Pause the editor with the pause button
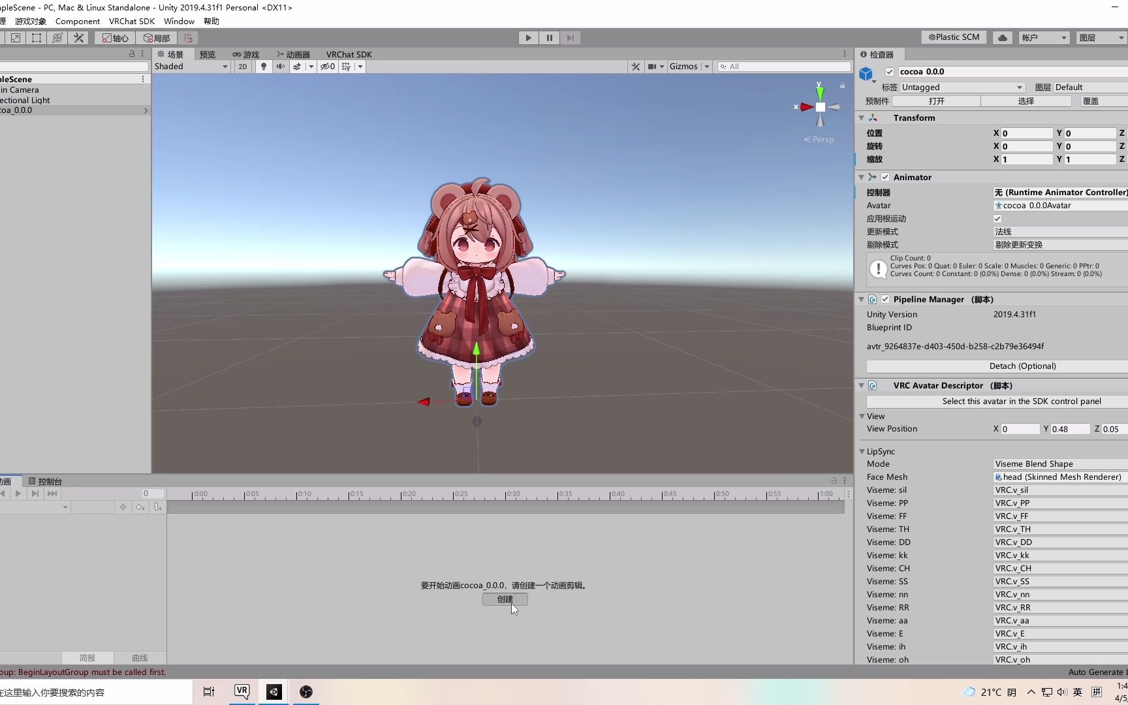 pyautogui.click(x=549, y=38)
